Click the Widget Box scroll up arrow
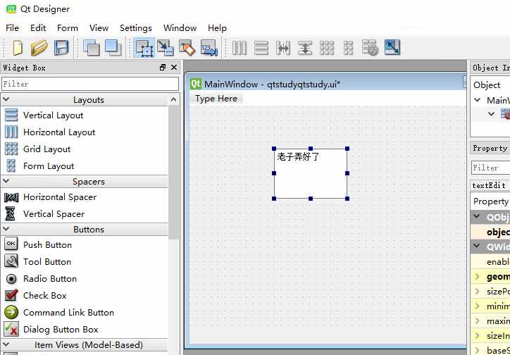The height and width of the screenshot is (355, 510). pos(174,99)
